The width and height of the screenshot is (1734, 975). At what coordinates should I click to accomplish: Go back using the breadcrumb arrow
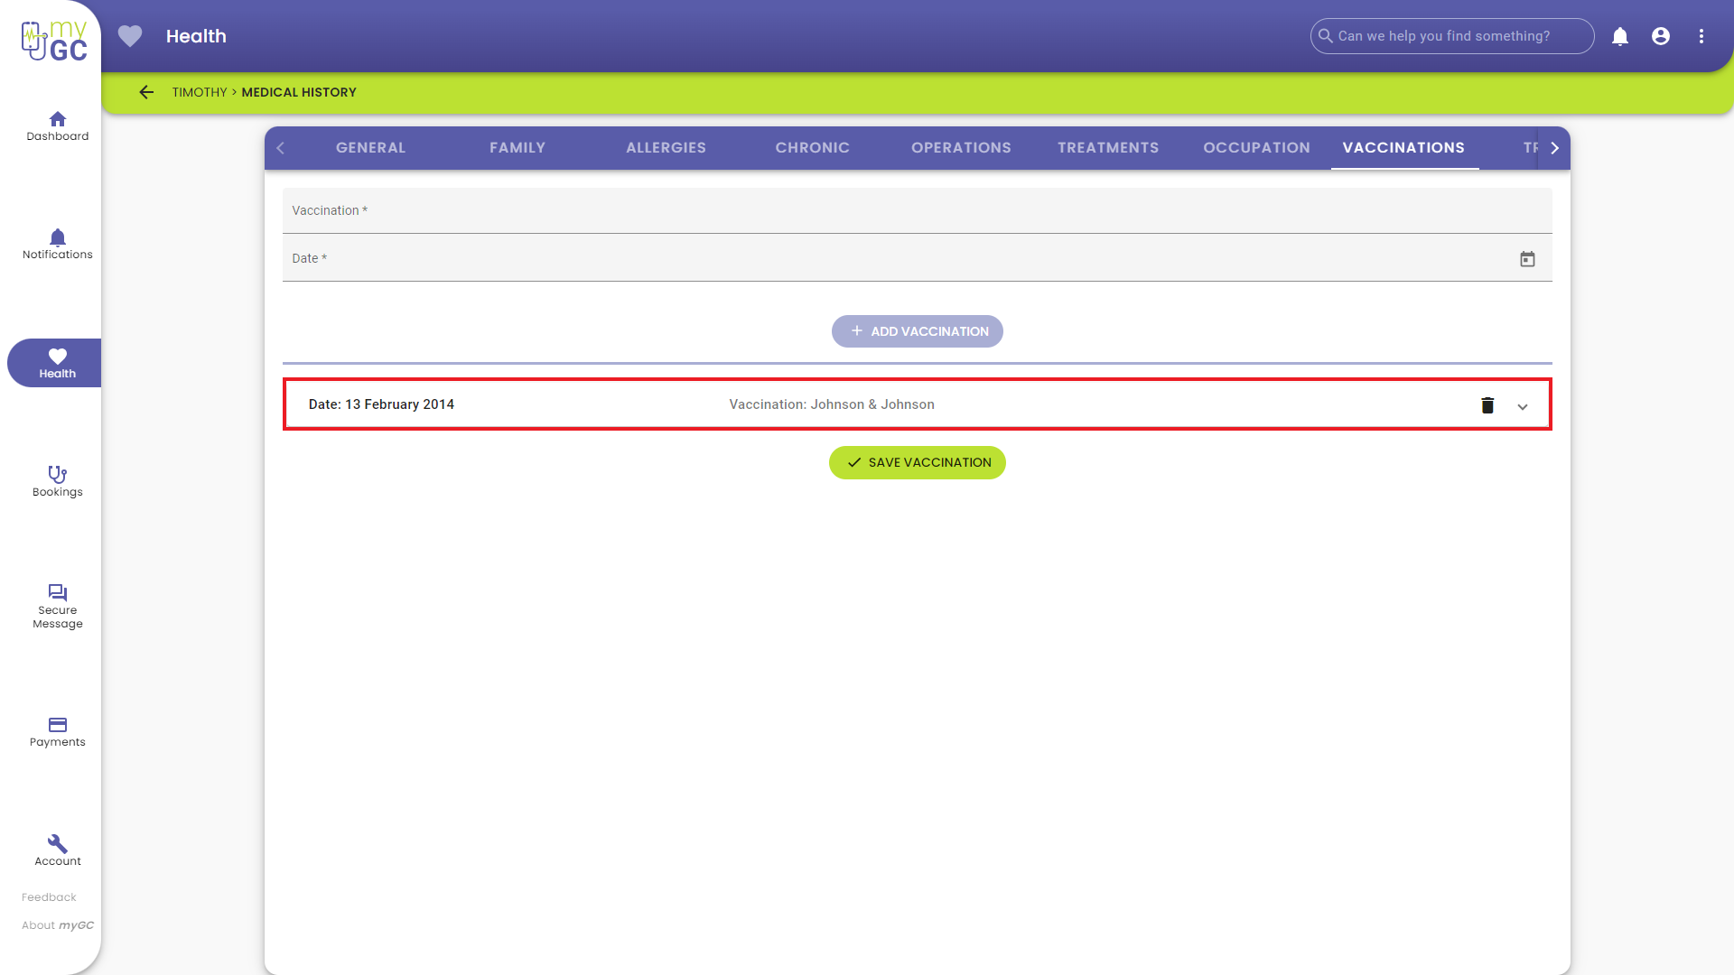click(146, 92)
